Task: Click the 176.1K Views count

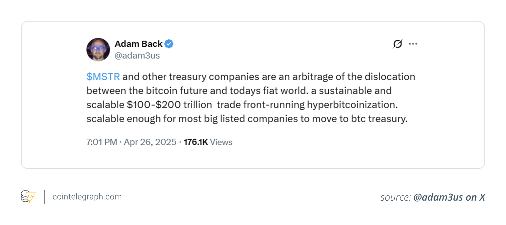Action: tap(208, 142)
